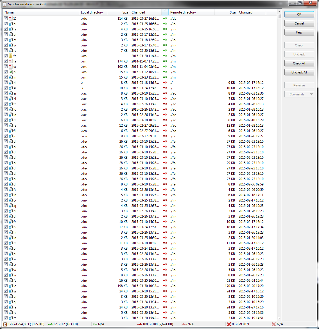Select all items with Check All
Viewport: 319px width, 329px height.
coord(299,63)
